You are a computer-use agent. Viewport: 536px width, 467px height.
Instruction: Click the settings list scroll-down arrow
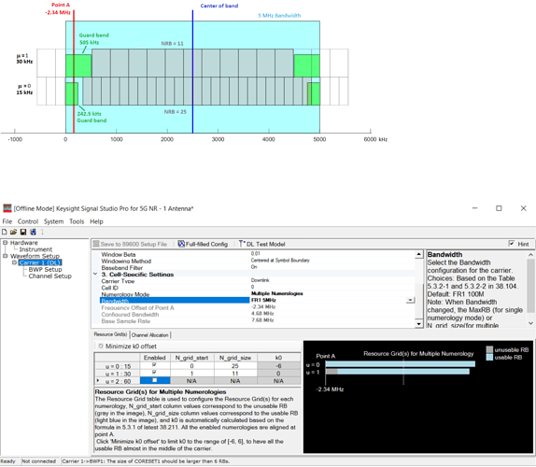click(x=419, y=324)
